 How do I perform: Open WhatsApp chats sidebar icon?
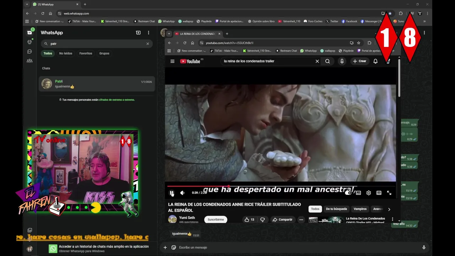tap(30, 32)
